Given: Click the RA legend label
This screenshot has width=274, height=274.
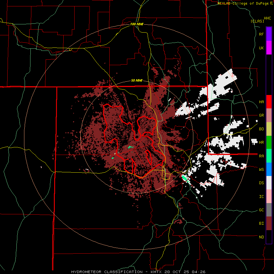Looking at the screenshot, I should 261,156.
